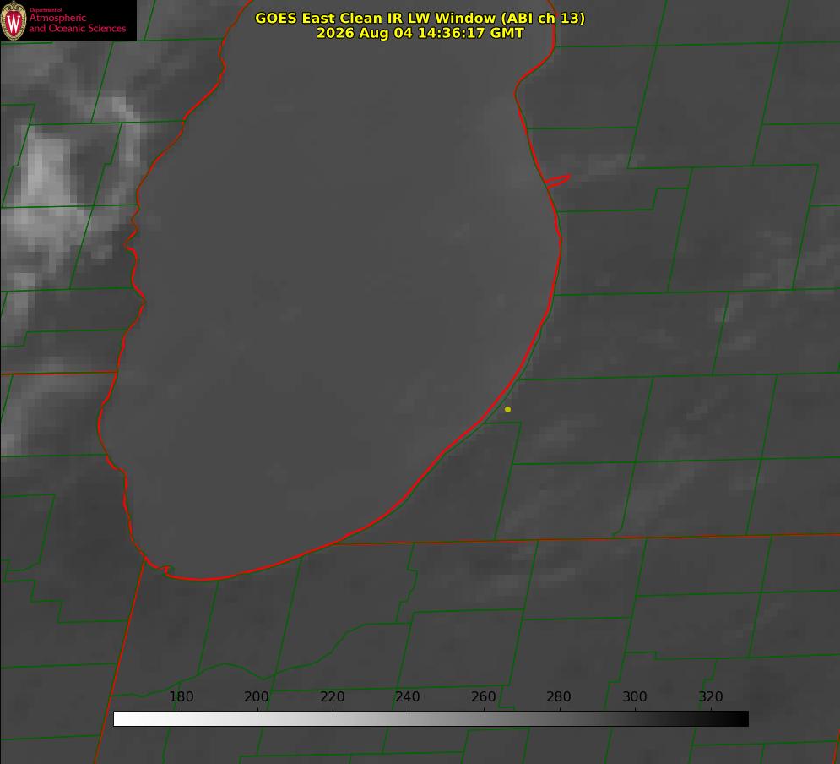Click 'Atmospheric and Oceanic Sciences' department text
This screenshot has width=840, height=764.
(77, 23)
